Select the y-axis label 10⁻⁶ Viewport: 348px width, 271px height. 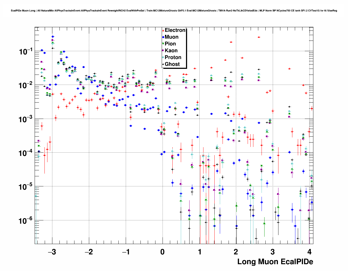click(x=26, y=220)
